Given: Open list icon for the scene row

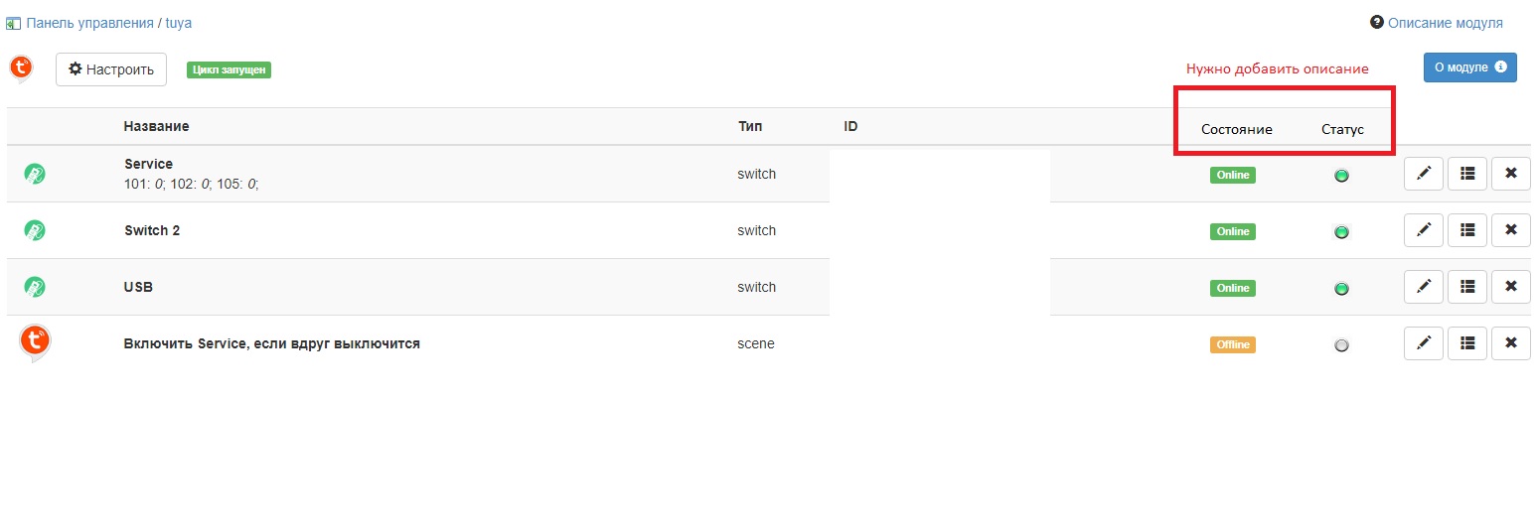Looking at the screenshot, I should coord(1467,343).
